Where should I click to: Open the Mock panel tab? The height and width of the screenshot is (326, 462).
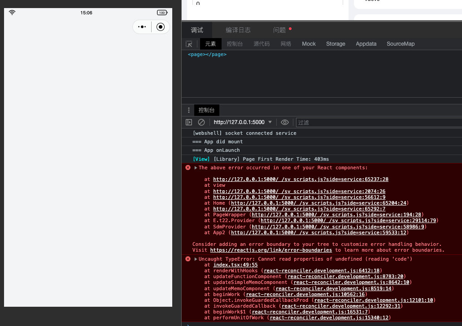point(309,44)
